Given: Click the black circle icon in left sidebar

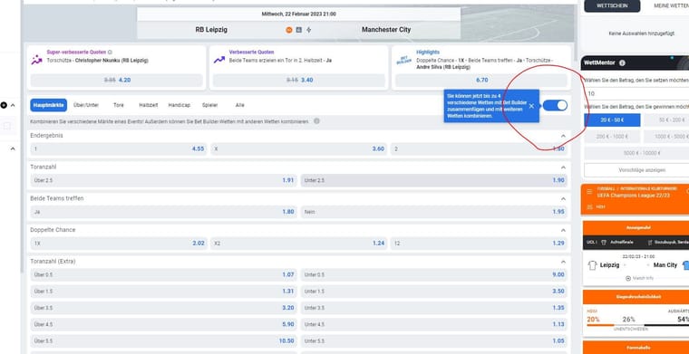Looking at the screenshot, I should (x=4, y=105).
